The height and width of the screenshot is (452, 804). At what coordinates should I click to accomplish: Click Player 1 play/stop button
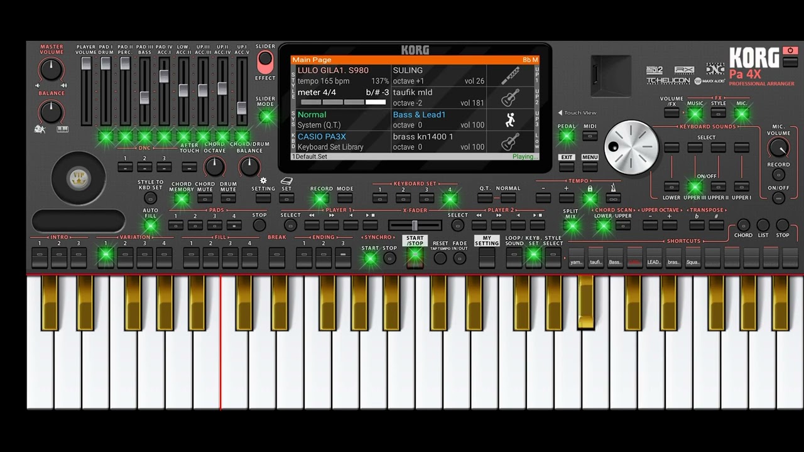[371, 225]
